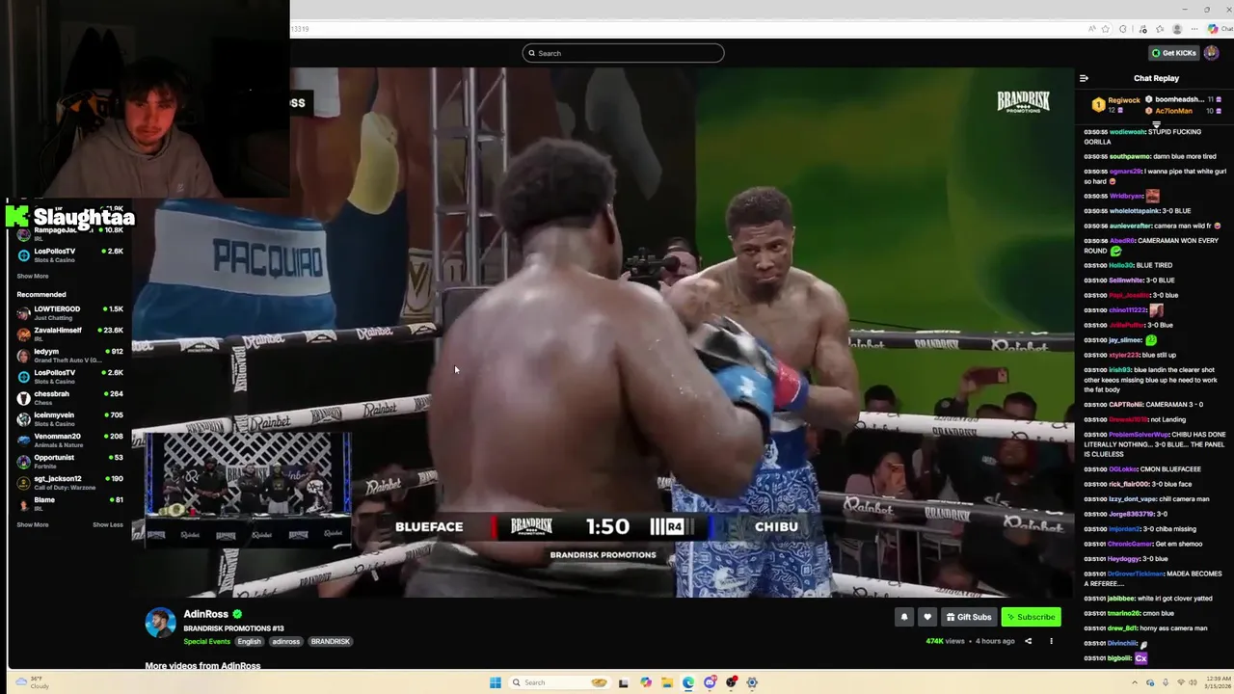Click the Gift Subs button
The image size is (1234, 694).
tap(969, 617)
